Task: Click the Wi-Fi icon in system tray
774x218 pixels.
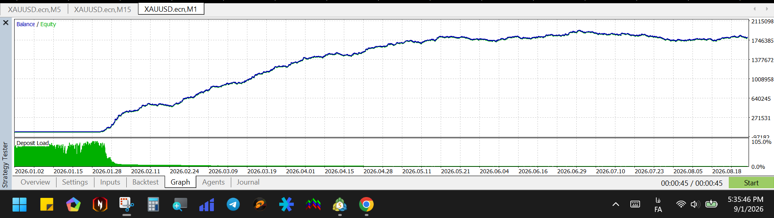Action: point(681,204)
